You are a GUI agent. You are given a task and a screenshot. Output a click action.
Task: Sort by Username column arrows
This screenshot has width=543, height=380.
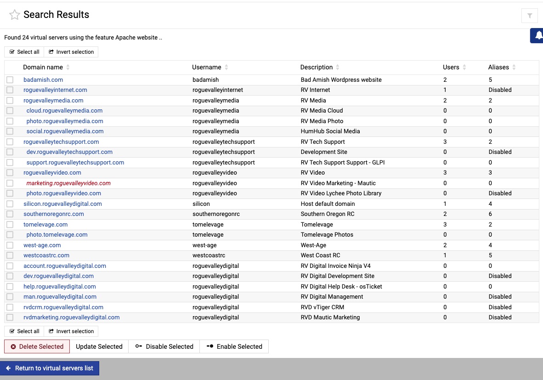click(226, 67)
